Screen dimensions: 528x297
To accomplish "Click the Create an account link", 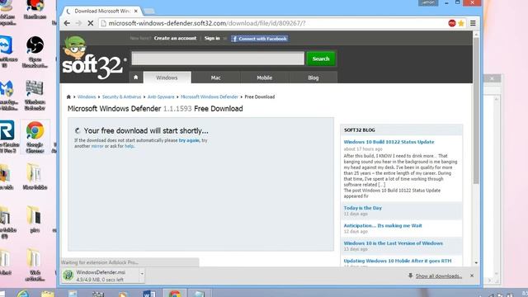I will (175, 38).
